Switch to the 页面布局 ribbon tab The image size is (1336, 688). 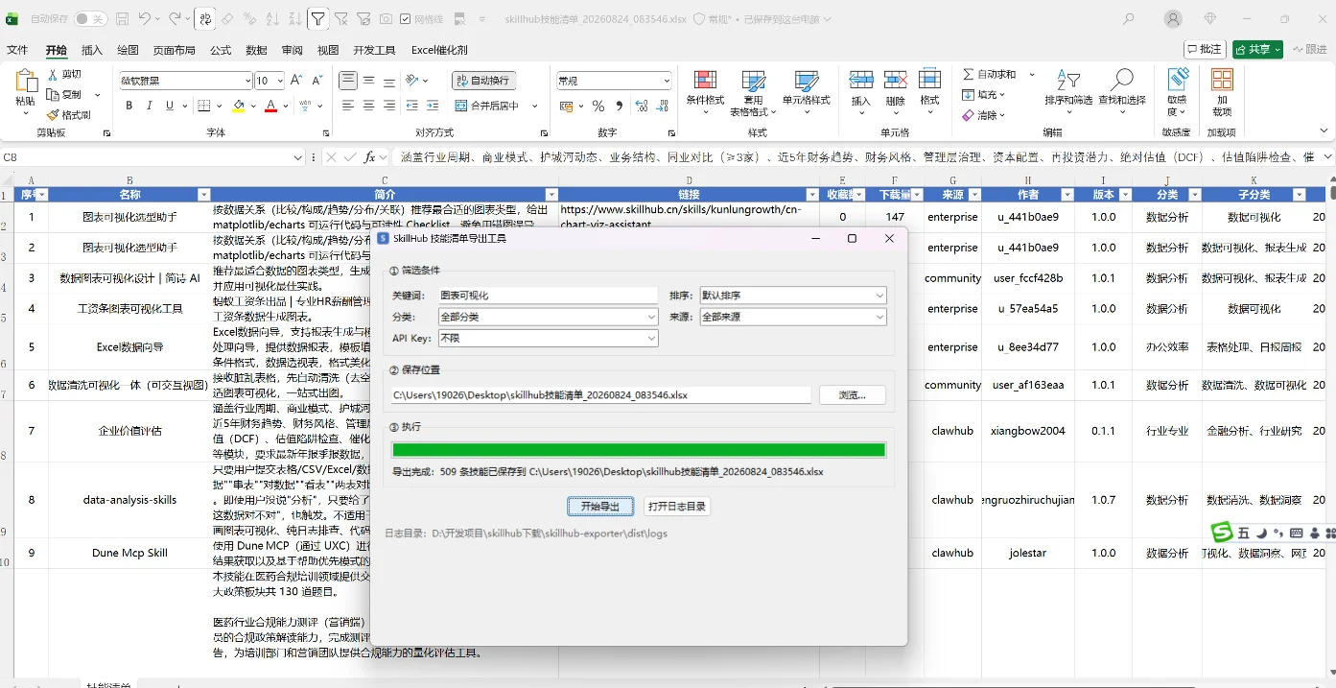point(175,50)
